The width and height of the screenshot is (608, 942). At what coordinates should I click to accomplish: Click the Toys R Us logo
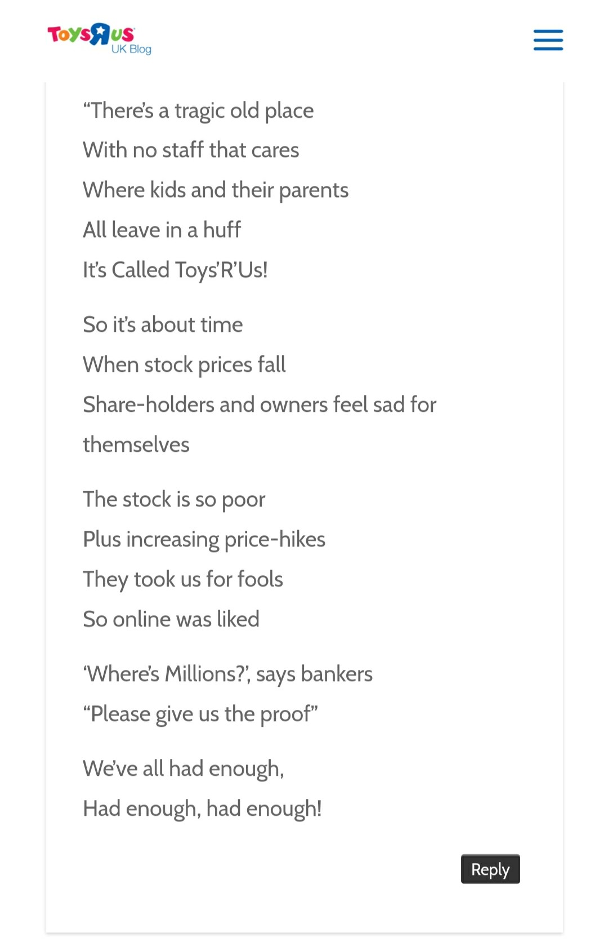(90, 34)
